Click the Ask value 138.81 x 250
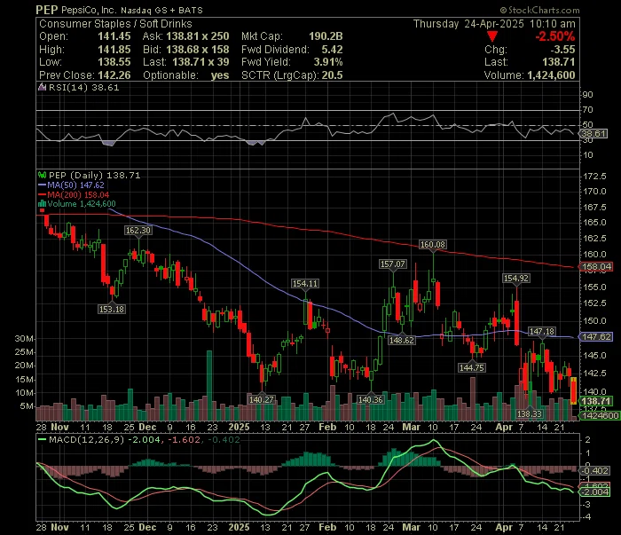621x535 pixels. coord(198,36)
